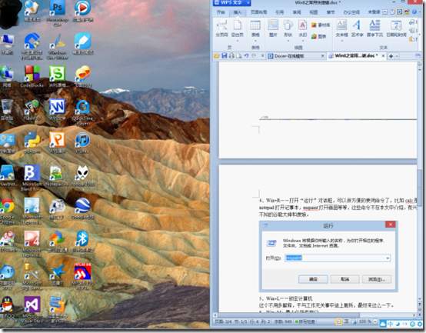Switch to page layout view in status bar

click(x=339, y=321)
